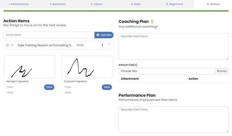
Task: Switch to the 1. Performance tab
Action: (18, 4)
